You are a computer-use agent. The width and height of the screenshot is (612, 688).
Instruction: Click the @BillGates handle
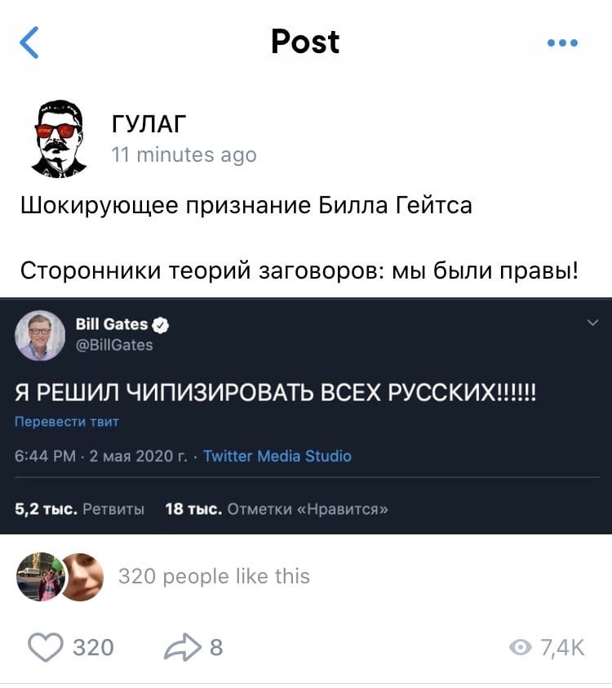pos(114,345)
